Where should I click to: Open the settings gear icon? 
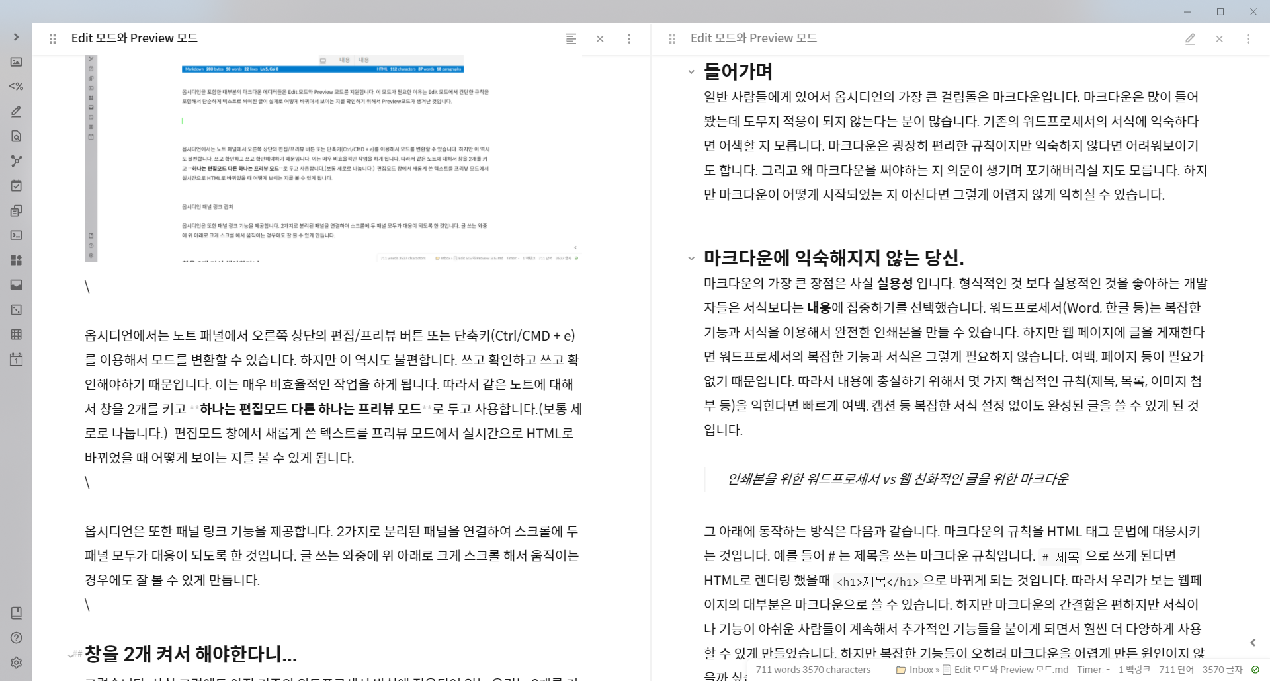click(x=16, y=662)
